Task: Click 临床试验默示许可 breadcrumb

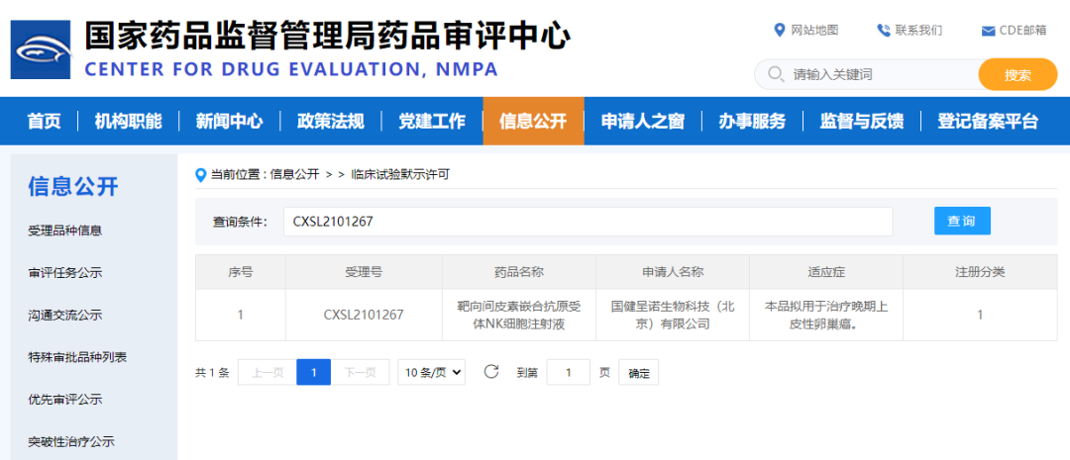Action: [400, 174]
